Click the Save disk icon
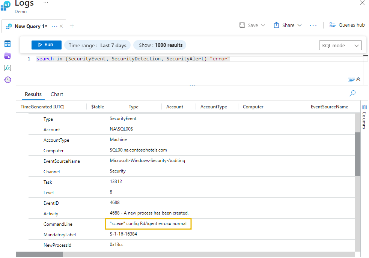The image size is (369, 258). (242, 25)
